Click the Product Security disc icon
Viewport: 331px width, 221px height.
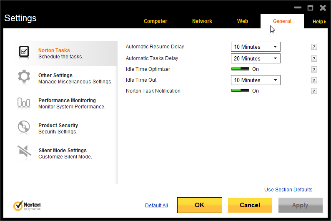[24, 127]
